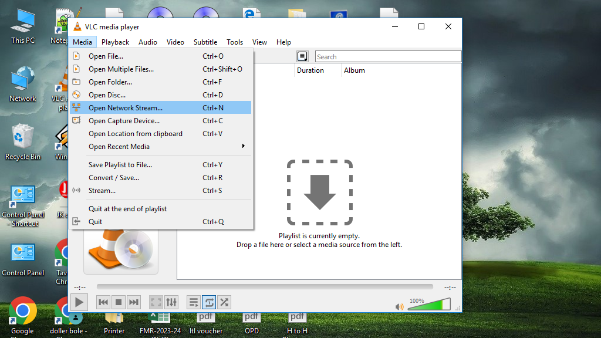Click the Quit exit icon

[x=76, y=221]
